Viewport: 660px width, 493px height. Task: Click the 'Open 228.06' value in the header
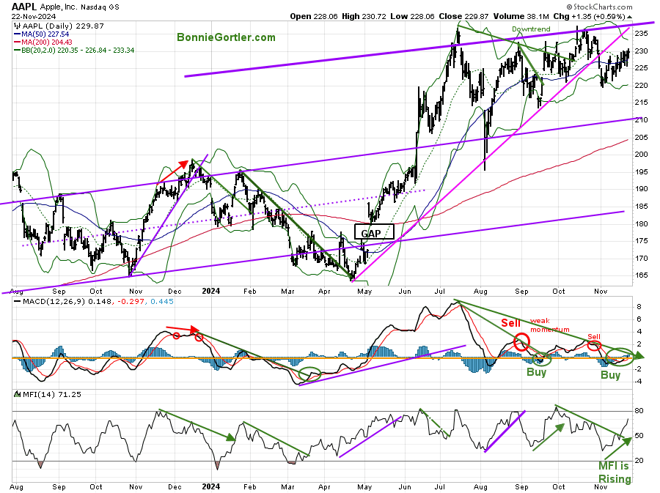[x=314, y=16]
